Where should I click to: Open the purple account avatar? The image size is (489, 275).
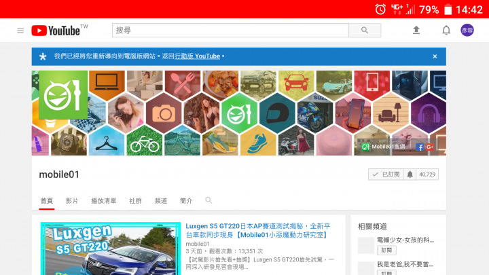467,31
